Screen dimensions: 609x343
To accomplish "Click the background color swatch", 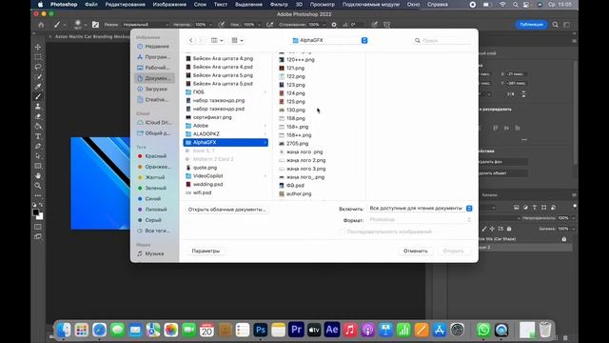I will click(x=40, y=216).
